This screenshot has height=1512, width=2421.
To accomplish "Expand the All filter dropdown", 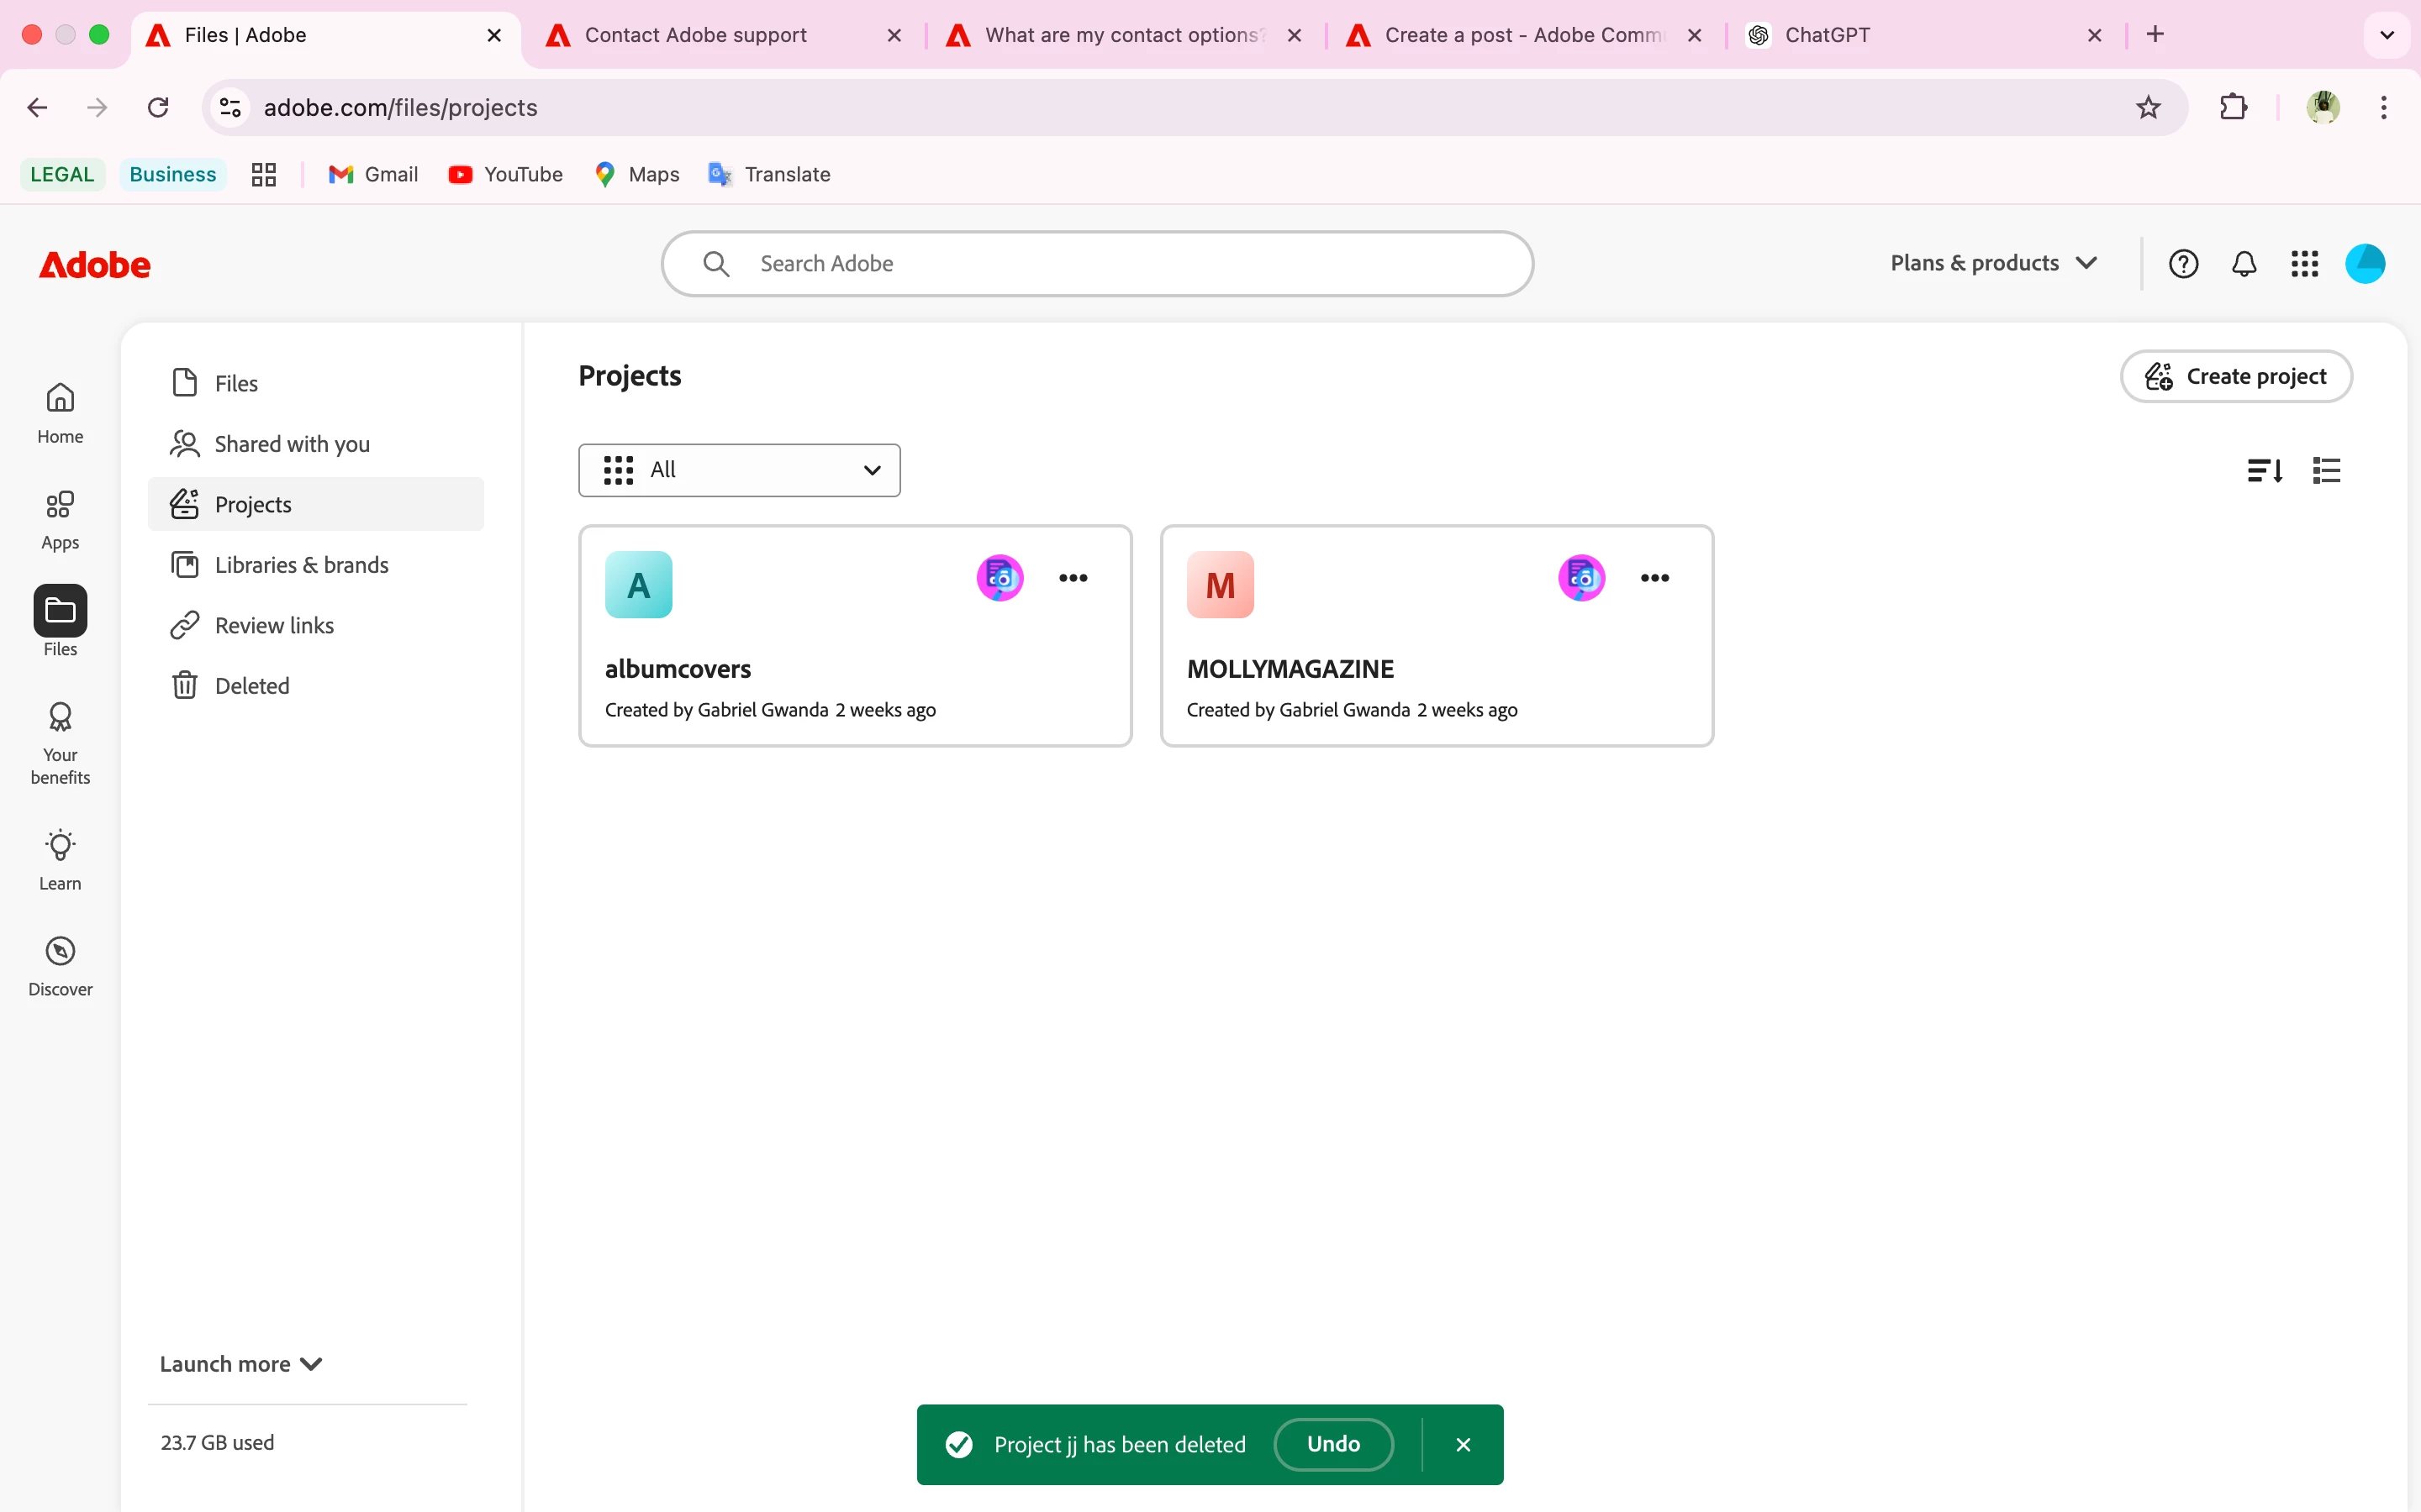I will (x=739, y=470).
